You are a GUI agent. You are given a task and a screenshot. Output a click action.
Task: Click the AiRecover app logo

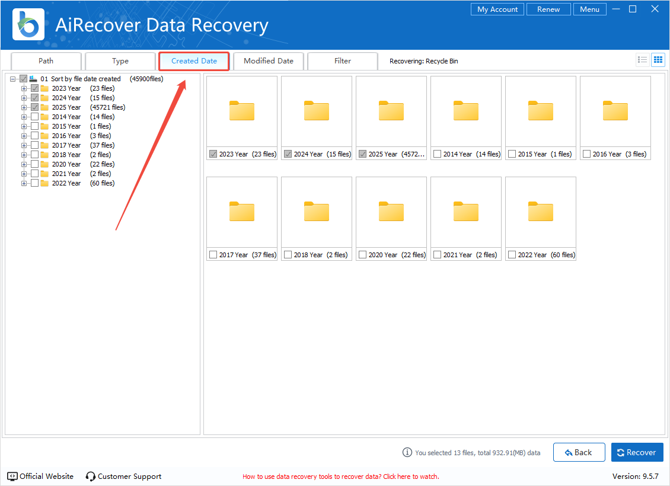click(x=25, y=24)
